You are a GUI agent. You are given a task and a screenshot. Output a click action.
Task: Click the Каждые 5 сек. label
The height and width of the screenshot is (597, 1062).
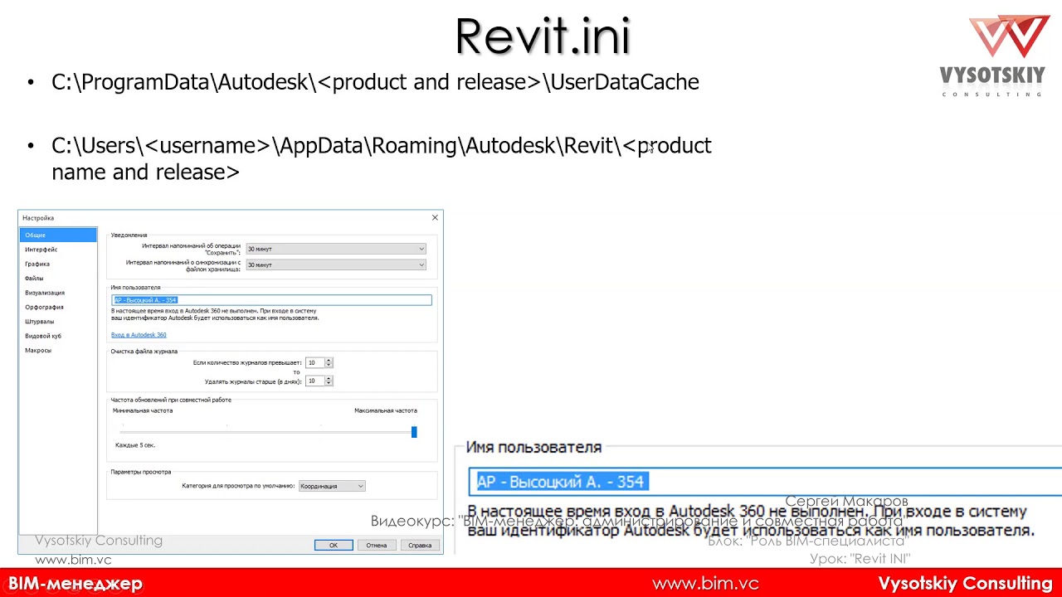click(x=135, y=445)
